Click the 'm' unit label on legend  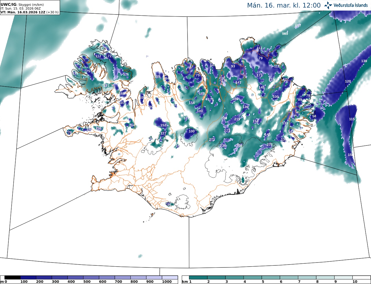click(2, 282)
